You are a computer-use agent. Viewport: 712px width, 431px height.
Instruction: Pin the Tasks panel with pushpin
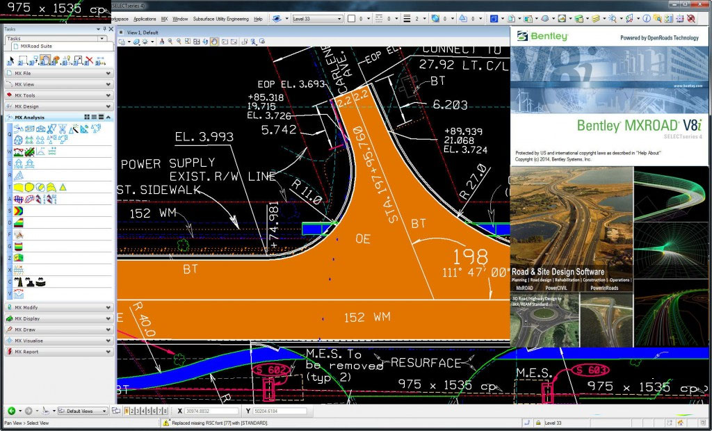coord(104,29)
